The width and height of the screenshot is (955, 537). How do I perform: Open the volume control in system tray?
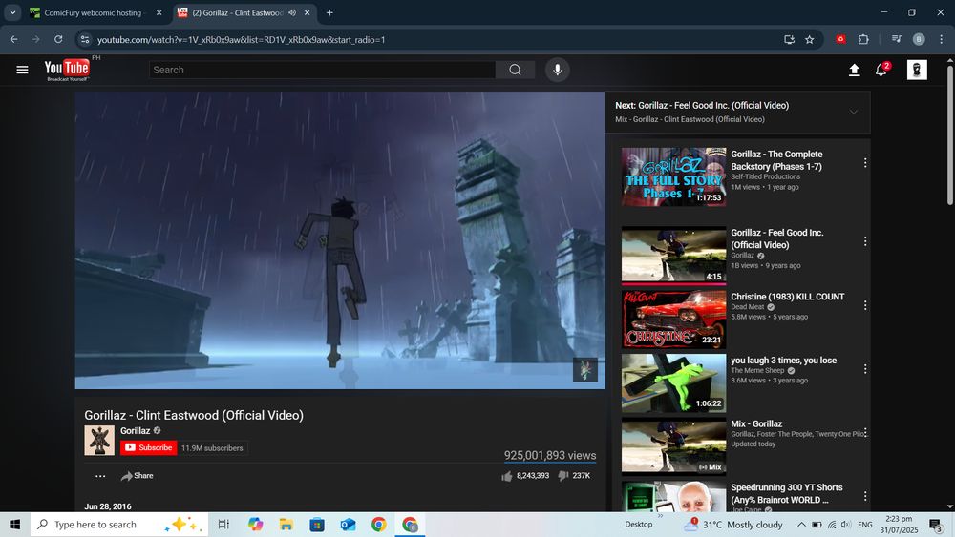click(846, 525)
